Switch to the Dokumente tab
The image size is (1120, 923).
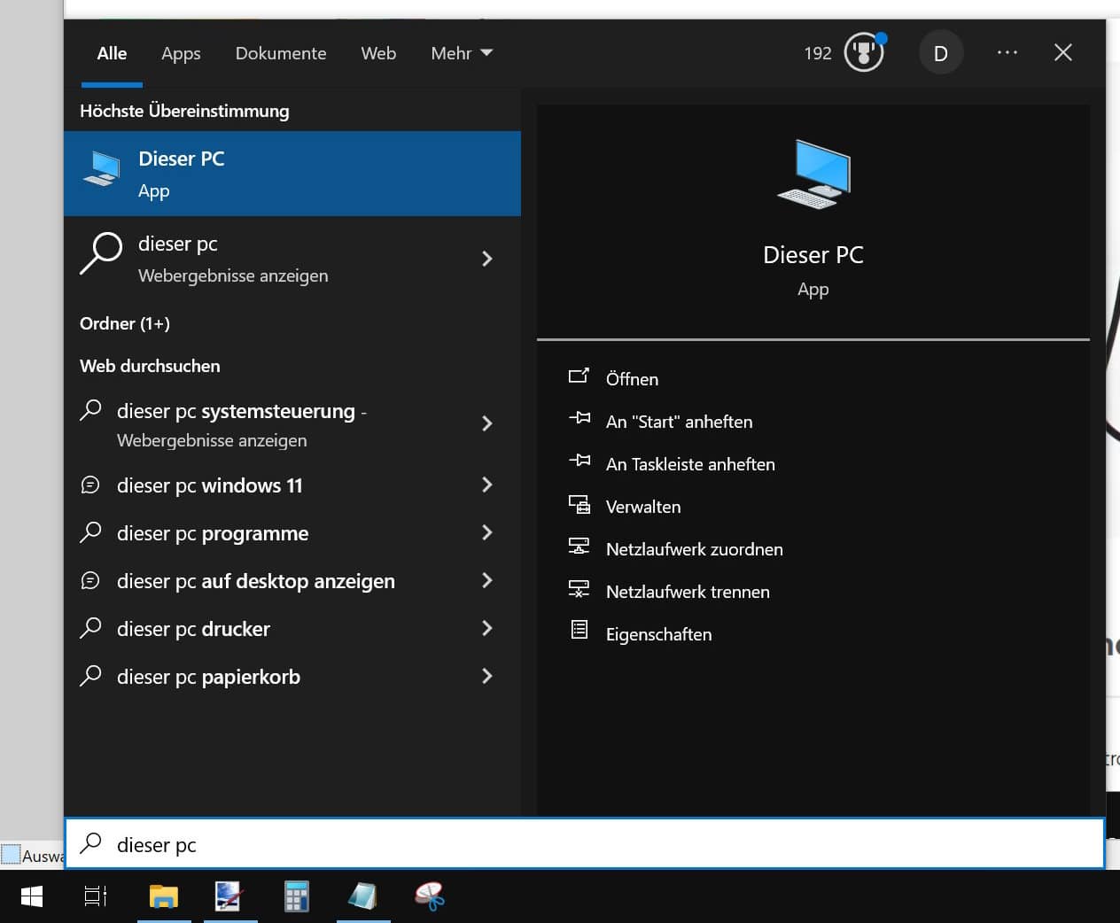point(281,53)
